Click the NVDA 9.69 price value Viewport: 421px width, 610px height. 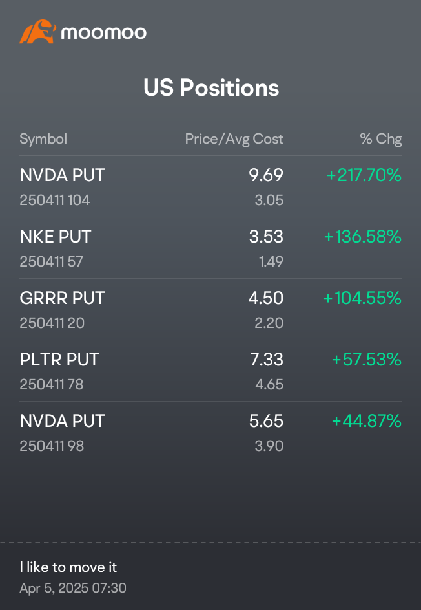[266, 175]
